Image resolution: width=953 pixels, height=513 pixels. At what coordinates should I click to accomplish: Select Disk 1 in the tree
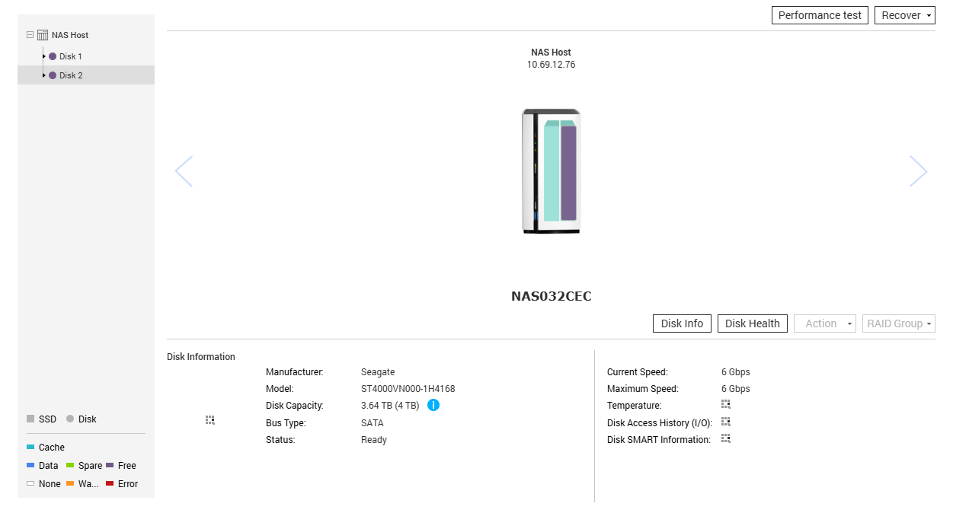point(71,56)
